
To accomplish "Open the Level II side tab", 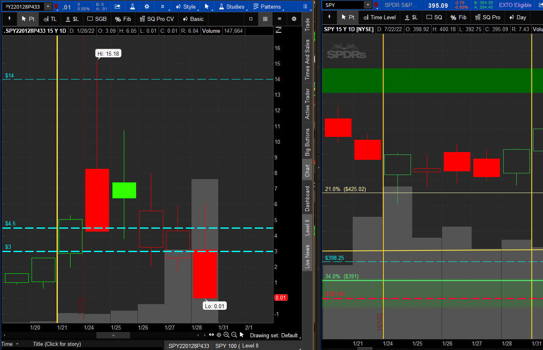I will pos(307,227).
